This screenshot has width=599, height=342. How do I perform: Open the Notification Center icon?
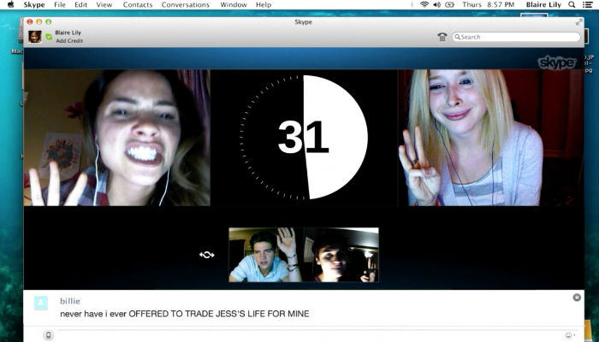point(587,5)
